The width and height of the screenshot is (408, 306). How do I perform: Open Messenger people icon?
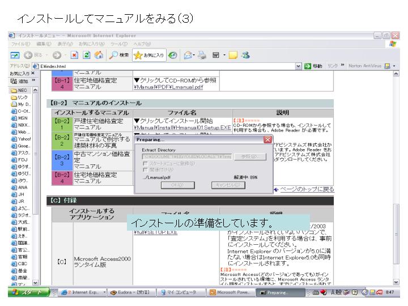[245, 55]
